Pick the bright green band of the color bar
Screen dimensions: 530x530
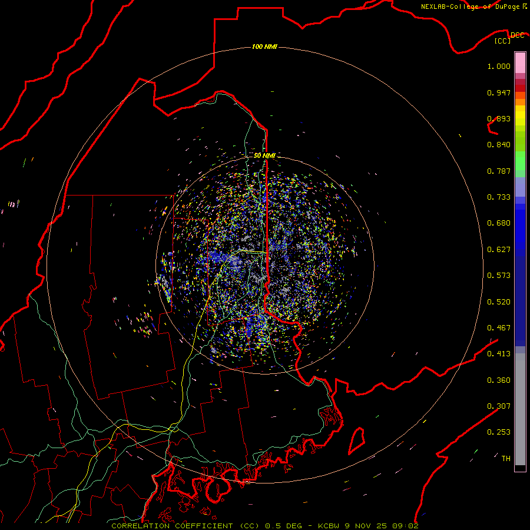click(520, 161)
